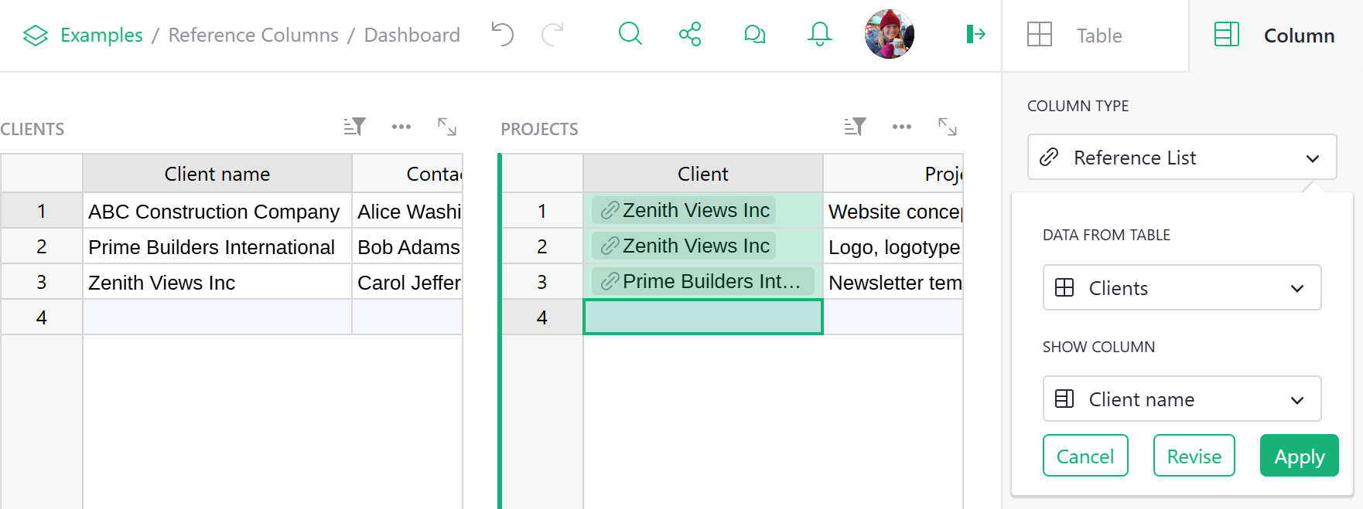Select the Column tab
The height and width of the screenshot is (509, 1363).
coord(1276,36)
